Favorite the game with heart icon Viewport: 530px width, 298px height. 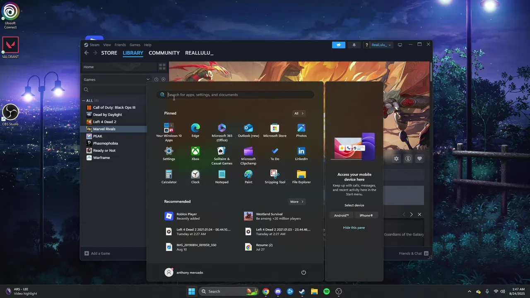click(x=419, y=159)
